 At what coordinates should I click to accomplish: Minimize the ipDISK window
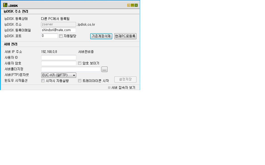pos(132,5)
